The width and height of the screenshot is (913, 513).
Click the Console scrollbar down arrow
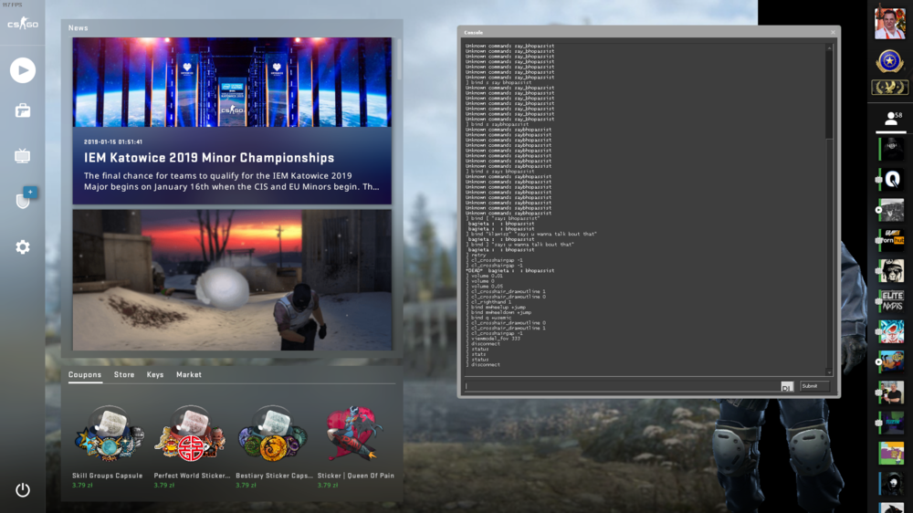(829, 372)
